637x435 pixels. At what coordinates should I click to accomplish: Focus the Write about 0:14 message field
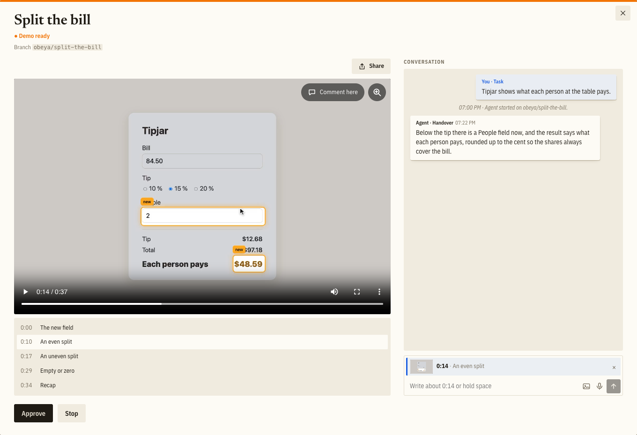[492, 386]
